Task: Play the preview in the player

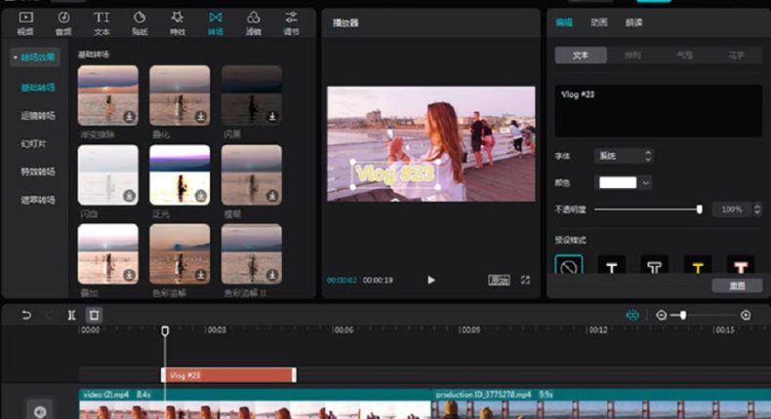Action: (431, 280)
